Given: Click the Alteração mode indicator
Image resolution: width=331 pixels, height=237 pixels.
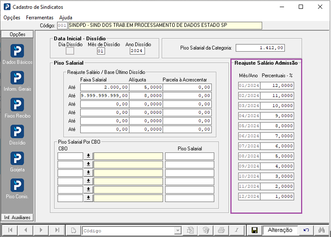Looking at the screenshot, I should pyautogui.click(x=280, y=230).
